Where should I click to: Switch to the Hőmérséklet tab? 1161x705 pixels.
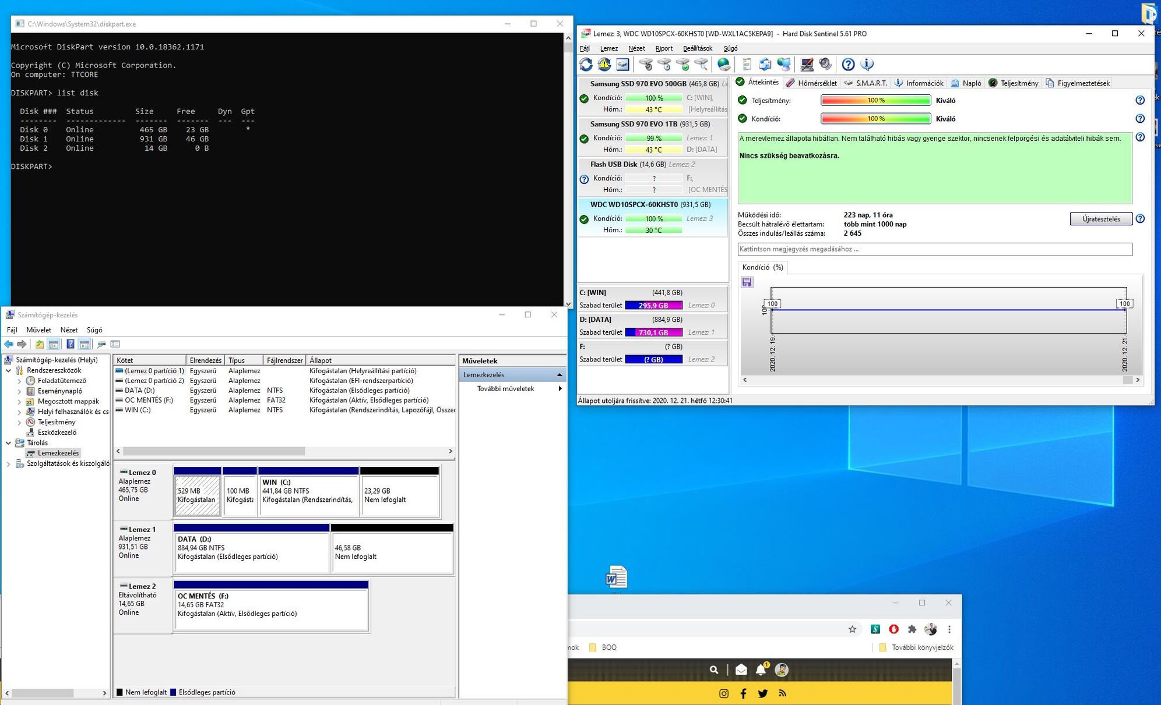coord(811,83)
